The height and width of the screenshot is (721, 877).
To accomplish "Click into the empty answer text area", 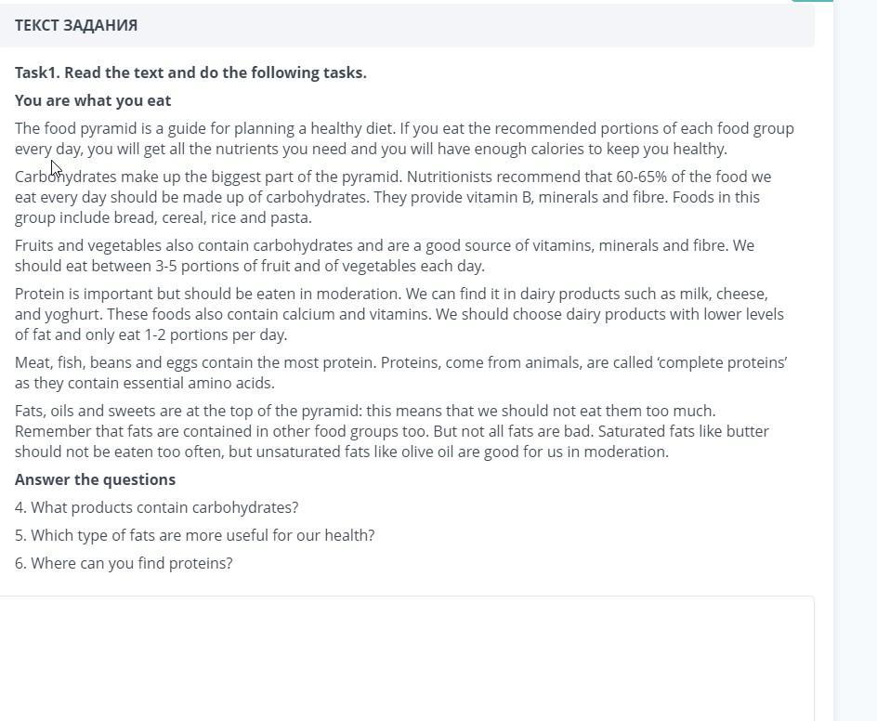I will click(x=407, y=659).
